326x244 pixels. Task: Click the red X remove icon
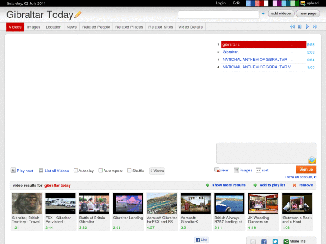pyautogui.click(x=294, y=185)
